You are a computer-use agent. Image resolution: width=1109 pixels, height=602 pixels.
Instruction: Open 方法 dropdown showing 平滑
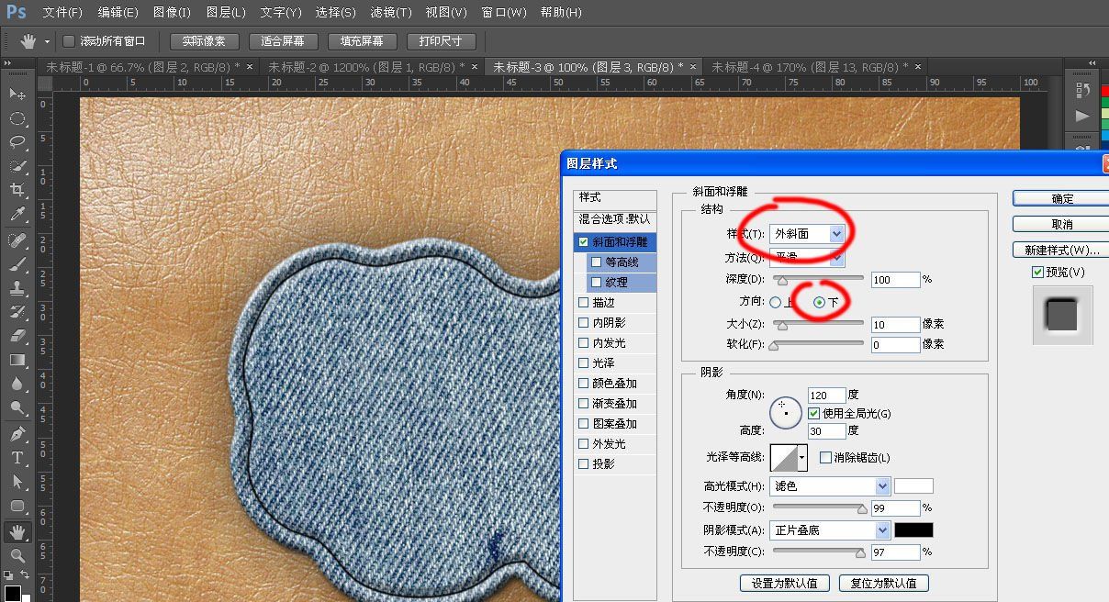807,259
